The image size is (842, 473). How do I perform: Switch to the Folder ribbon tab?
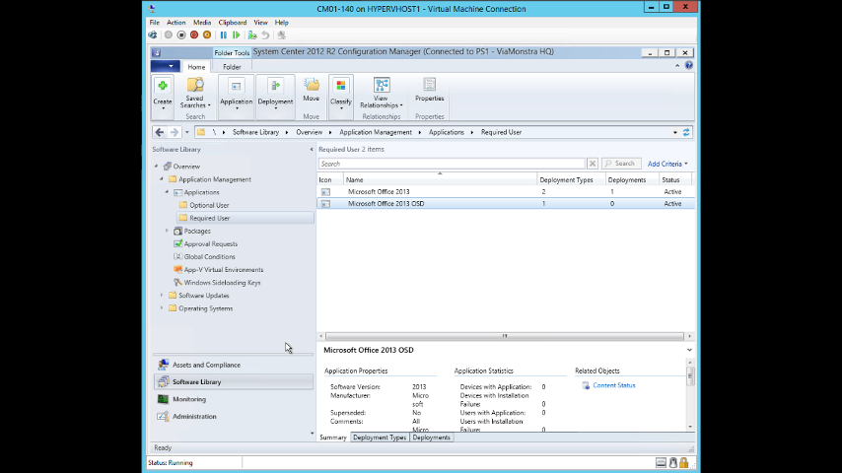click(x=232, y=67)
